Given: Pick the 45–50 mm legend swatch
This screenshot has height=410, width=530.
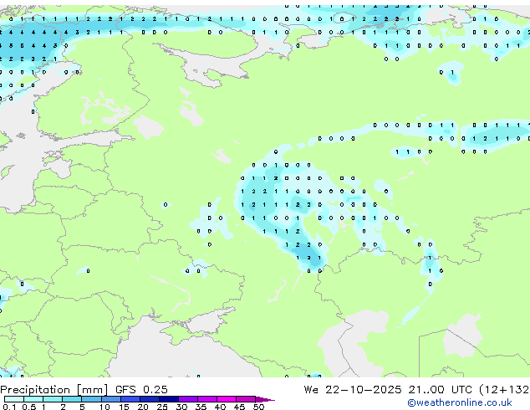Looking at the screenshot, I should point(246,399).
